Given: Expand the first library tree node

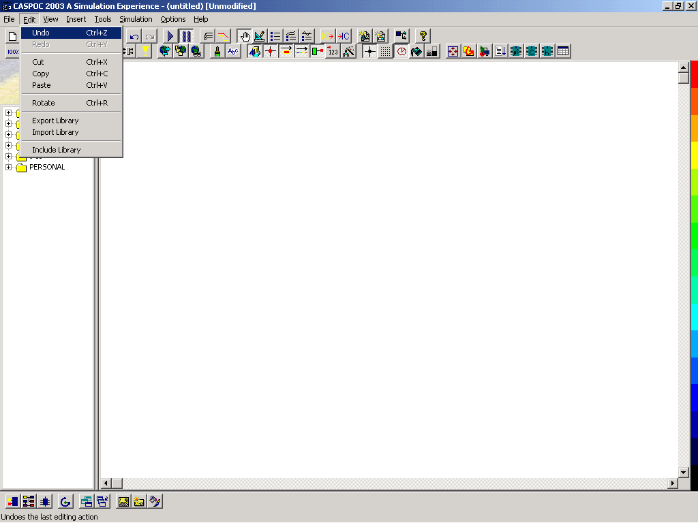Looking at the screenshot, I should 8,113.
